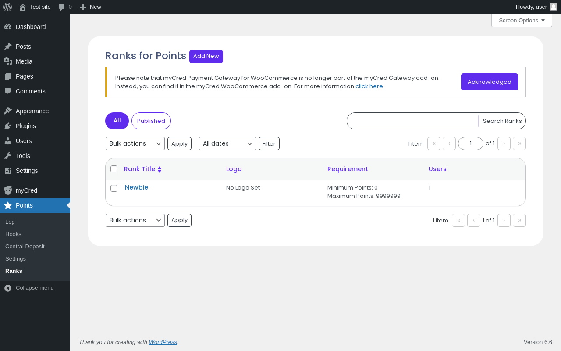Follow the click here link
The width and height of the screenshot is (561, 351).
click(x=369, y=86)
